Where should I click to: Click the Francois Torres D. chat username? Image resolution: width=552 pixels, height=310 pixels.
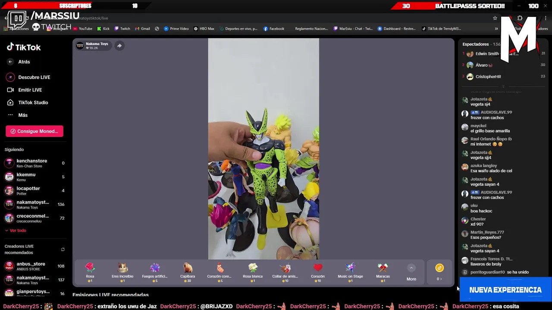pyautogui.click(x=491, y=259)
